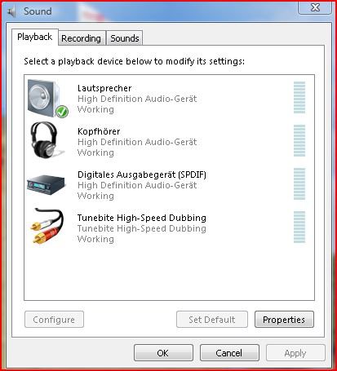Click the Sound speaker icon in title bar
337x371 pixels.
click(11, 12)
